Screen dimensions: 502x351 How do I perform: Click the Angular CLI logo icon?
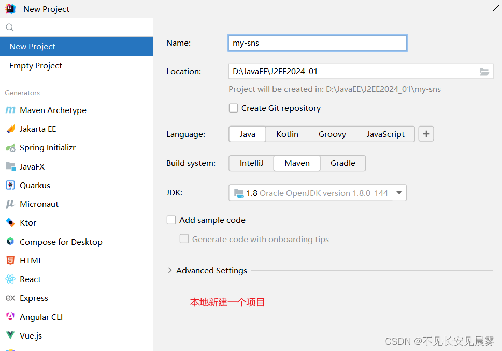(10, 317)
